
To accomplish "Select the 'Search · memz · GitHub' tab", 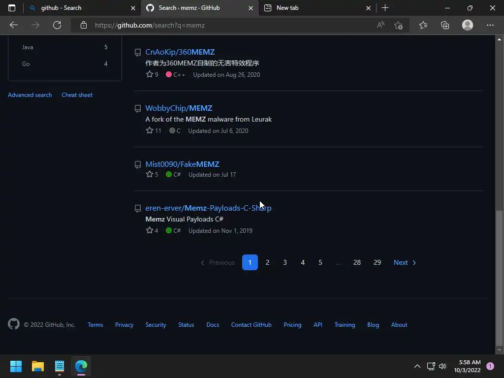I will click(199, 8).
